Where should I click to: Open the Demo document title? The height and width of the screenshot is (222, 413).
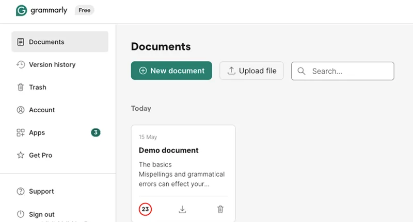click(x=169, y=150)
